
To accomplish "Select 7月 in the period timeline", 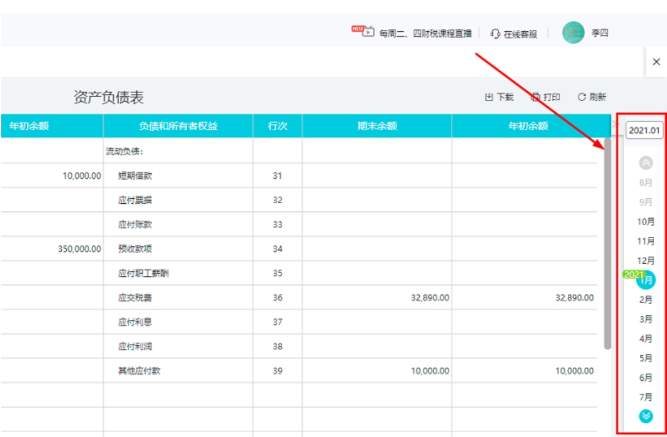I will pos(646,397).
